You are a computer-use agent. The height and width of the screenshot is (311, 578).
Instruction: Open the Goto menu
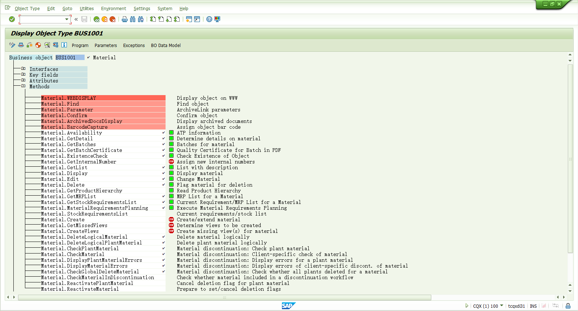click(x=67, y=8)
